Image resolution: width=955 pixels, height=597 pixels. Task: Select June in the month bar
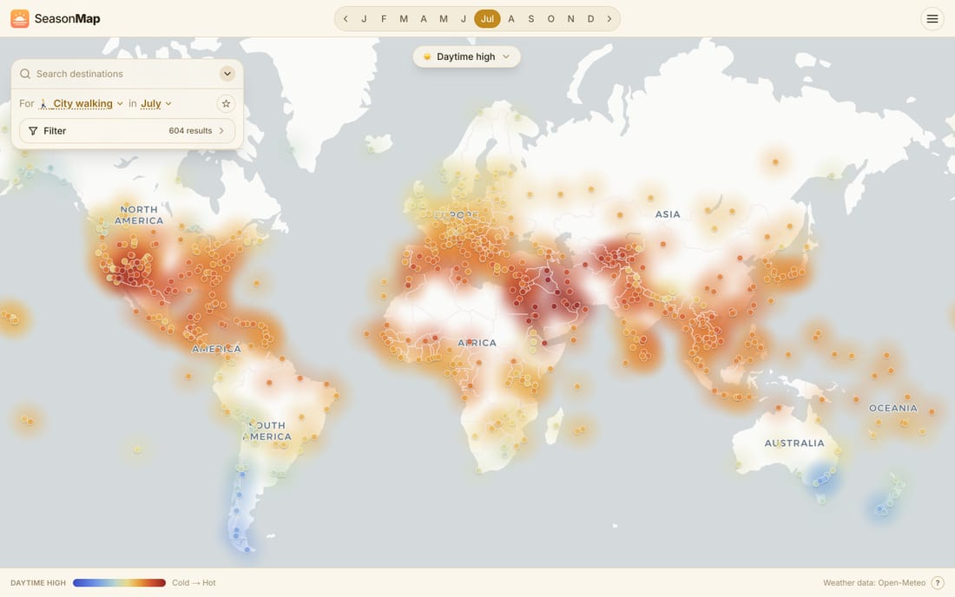tap(464, 19)
